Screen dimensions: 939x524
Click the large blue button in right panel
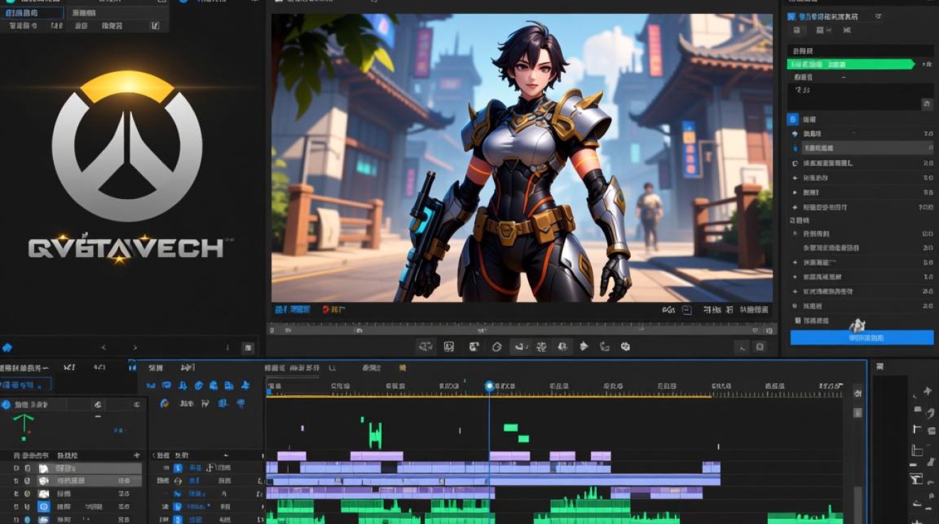861,337
